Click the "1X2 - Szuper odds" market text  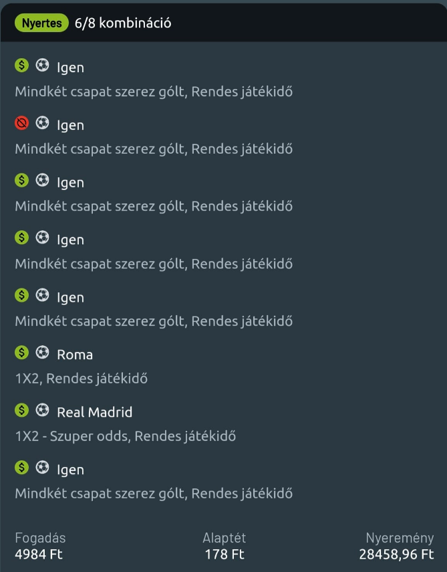click(126, 436)
